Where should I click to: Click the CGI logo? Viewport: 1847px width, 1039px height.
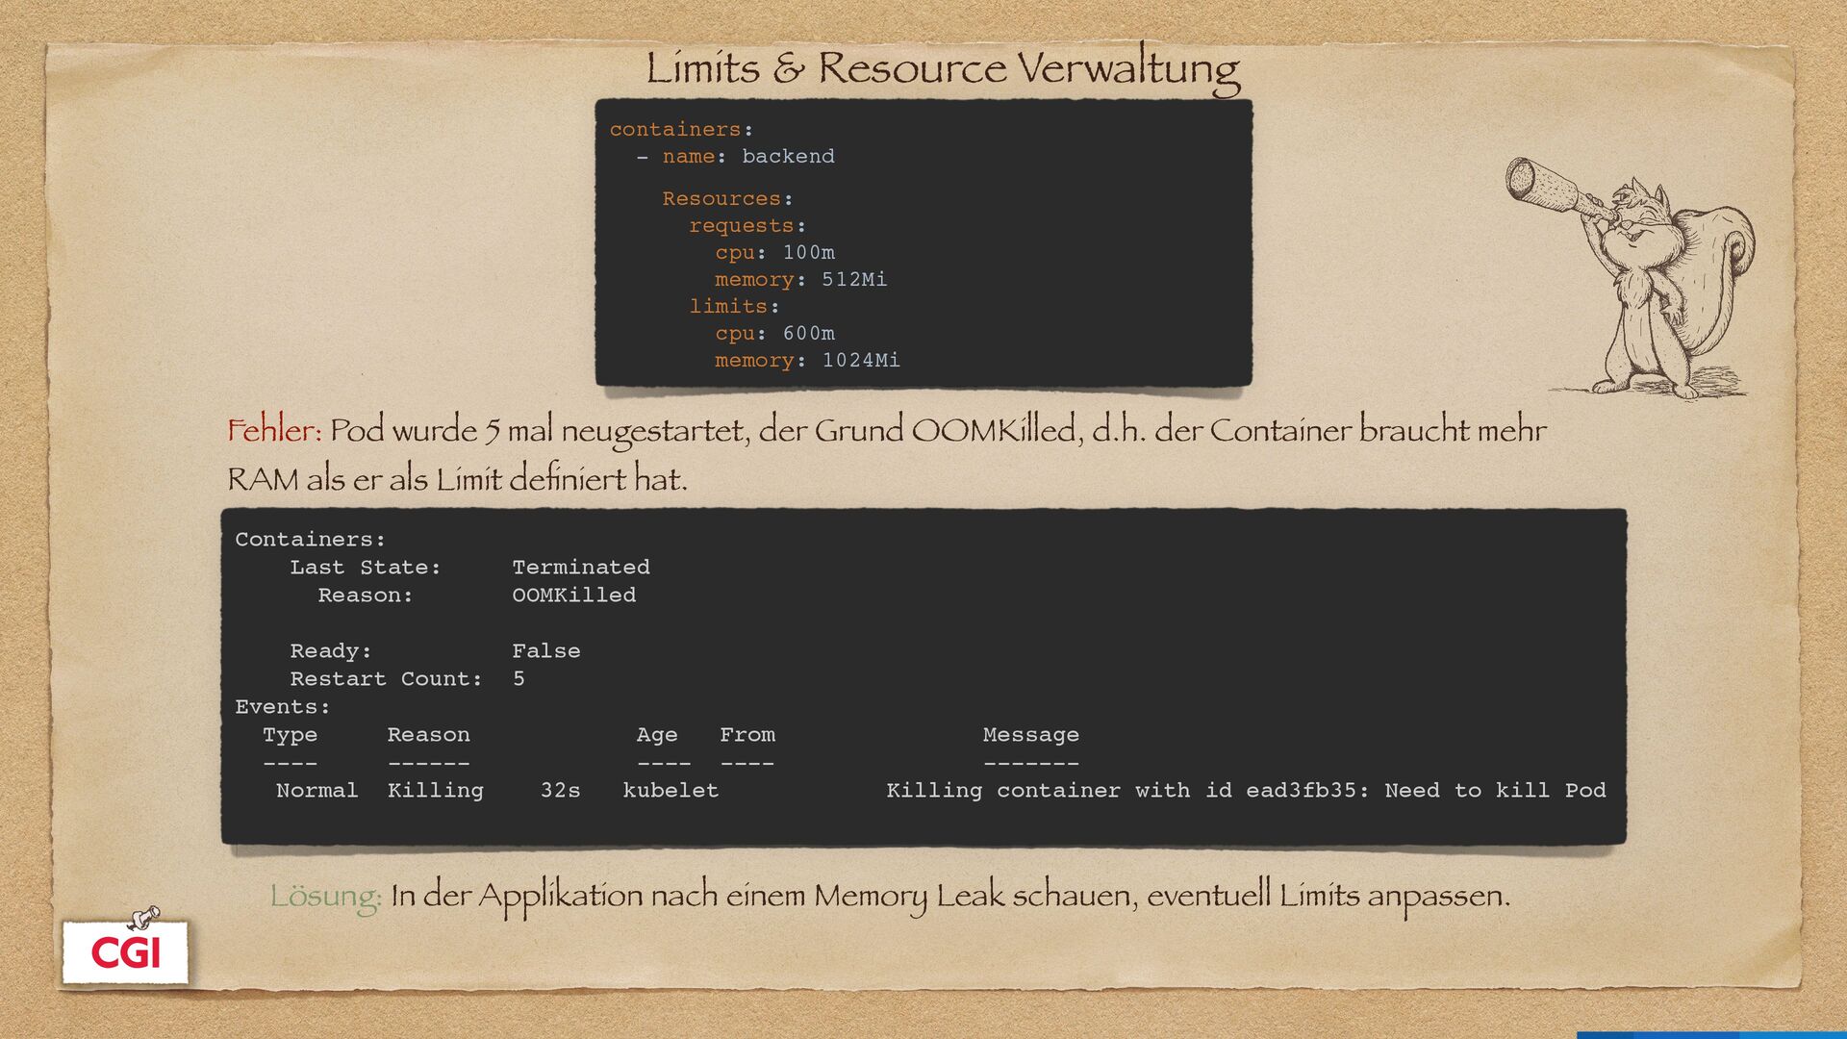pyautogui.click(x=125, y=952)
